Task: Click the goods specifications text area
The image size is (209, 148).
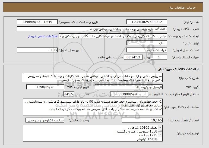Action: [93, 107]
